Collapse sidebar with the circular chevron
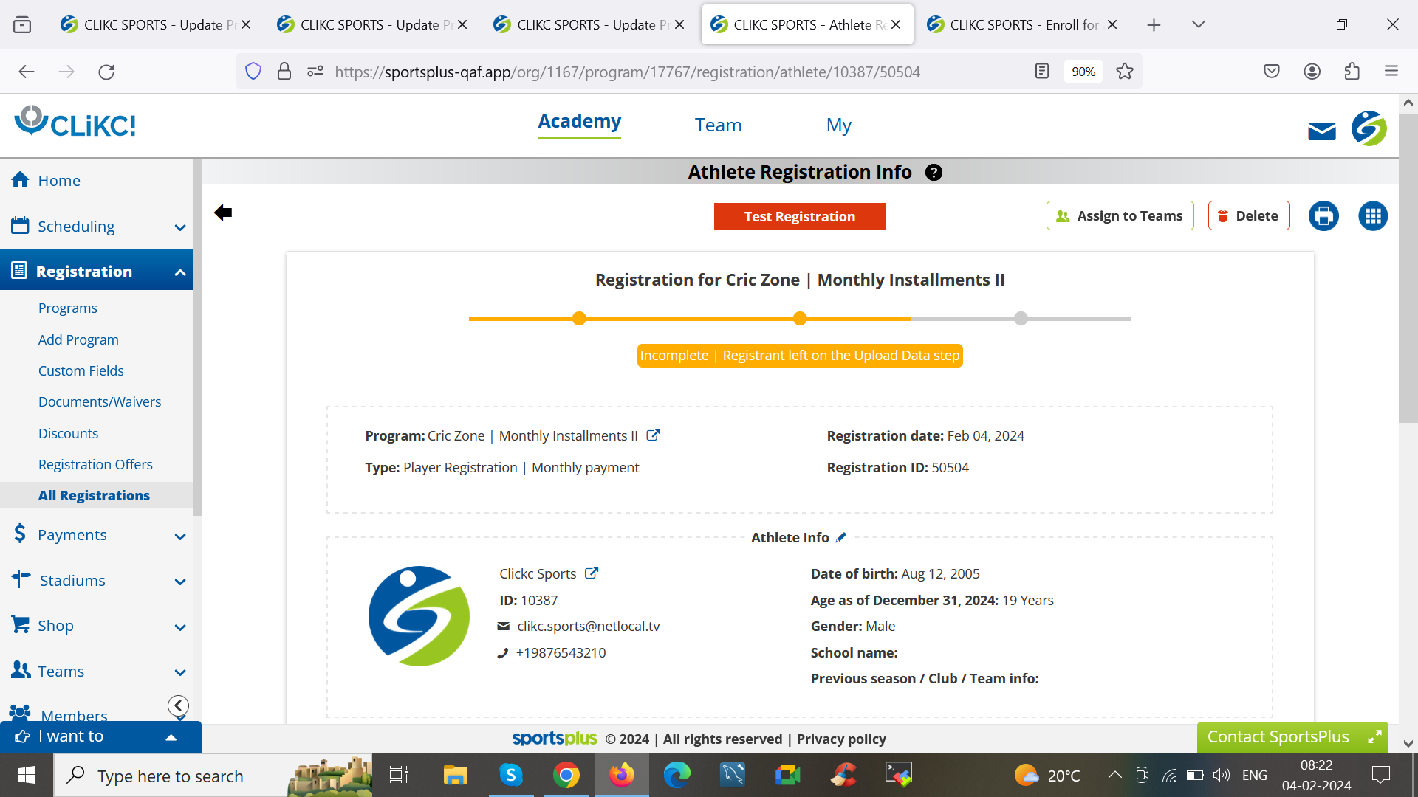Image resolution: width=1418 pixels, height=797 pixels. (178, 705)
